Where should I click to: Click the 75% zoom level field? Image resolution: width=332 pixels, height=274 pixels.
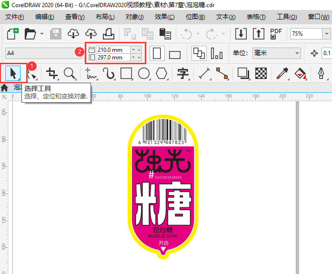point(306,34)
